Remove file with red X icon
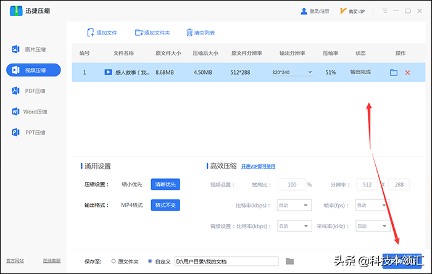 point(407,72)
